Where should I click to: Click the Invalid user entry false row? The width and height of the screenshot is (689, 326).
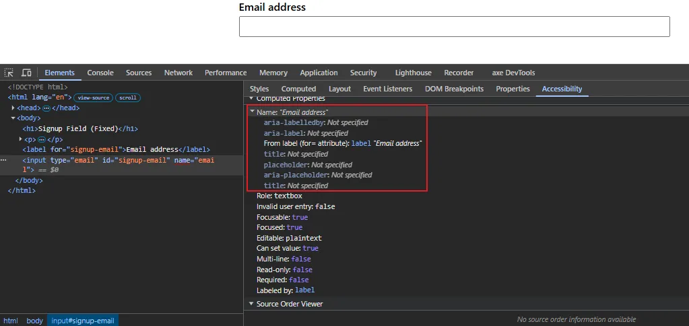coord(296,206)
